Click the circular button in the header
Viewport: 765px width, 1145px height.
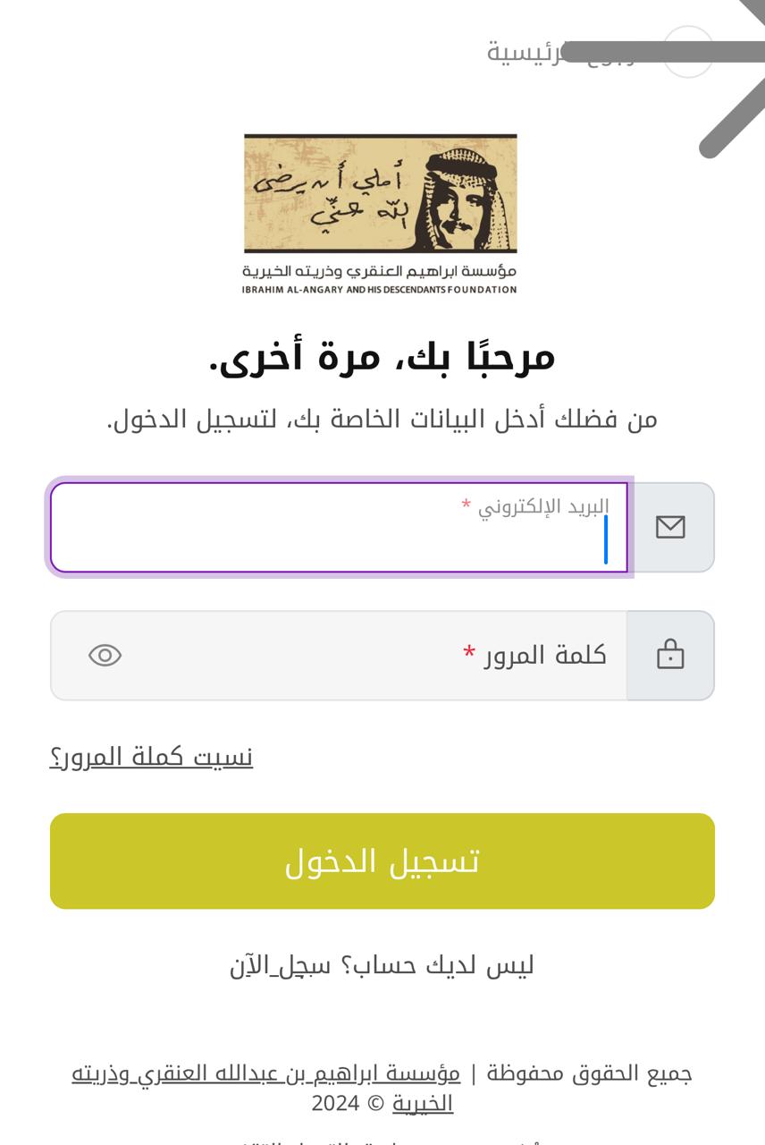click(688, 51)
